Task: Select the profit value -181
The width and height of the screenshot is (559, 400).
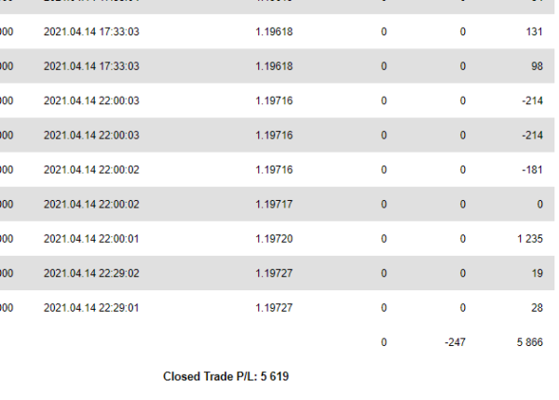Action: (x=532, y=169)
